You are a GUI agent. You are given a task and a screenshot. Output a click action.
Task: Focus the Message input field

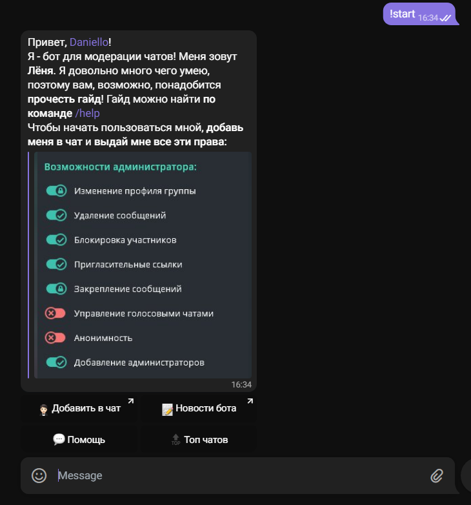pos(239,476)
